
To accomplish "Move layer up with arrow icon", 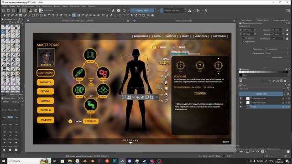I will [257, 151].
